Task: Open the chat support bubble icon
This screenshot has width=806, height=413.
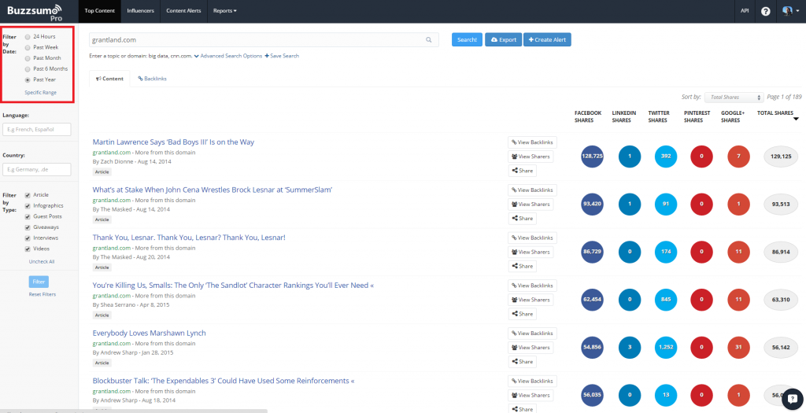Action: coord(792,397)
